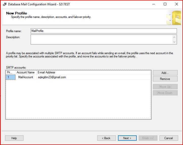183x145 pixels.
Task: Click the Priority column header
Action: coord(10,72)
